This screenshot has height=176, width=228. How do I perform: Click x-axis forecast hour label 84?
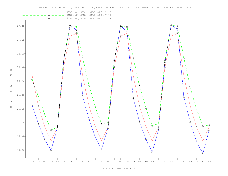(x=209, y=162)
